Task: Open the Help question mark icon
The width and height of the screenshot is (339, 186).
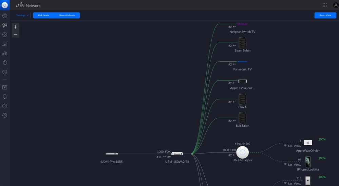Action: [5, 106]
